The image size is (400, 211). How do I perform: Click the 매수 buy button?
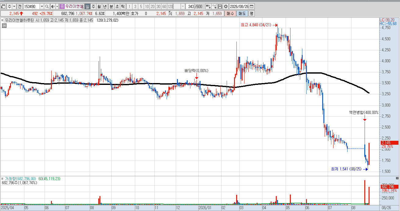[x=230, y=13]
